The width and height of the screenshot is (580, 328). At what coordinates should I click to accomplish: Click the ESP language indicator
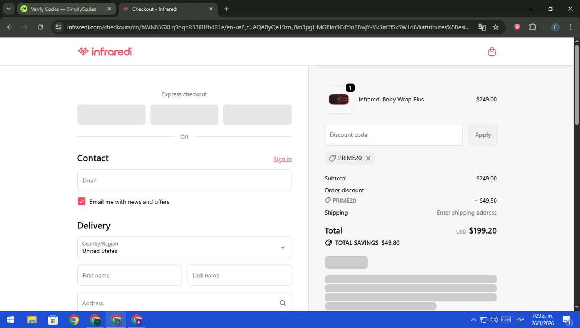pos(520,320)
